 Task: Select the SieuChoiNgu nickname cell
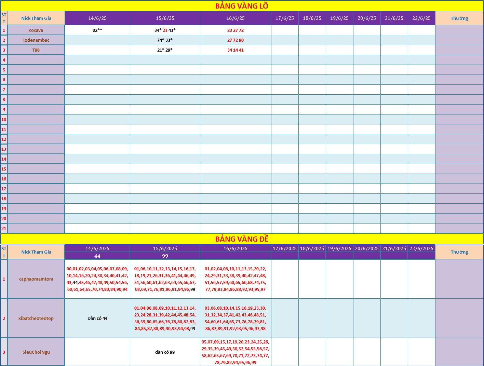click(36, 352)
